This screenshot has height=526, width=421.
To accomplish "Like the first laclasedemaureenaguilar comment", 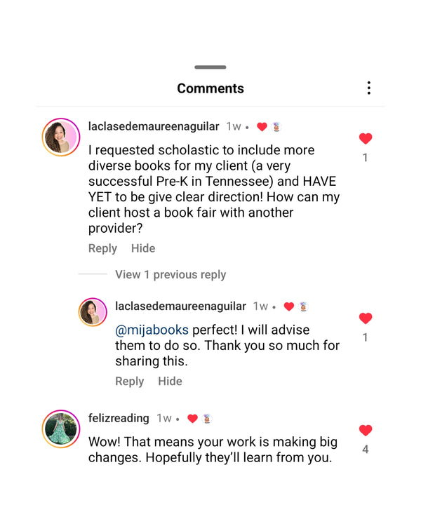I will click(365, 139).
